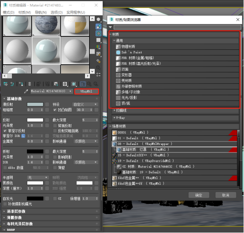This screenshot has height=233, width=244.
Task: Click the Make Unique icon
Action: (x=47, y=84)
